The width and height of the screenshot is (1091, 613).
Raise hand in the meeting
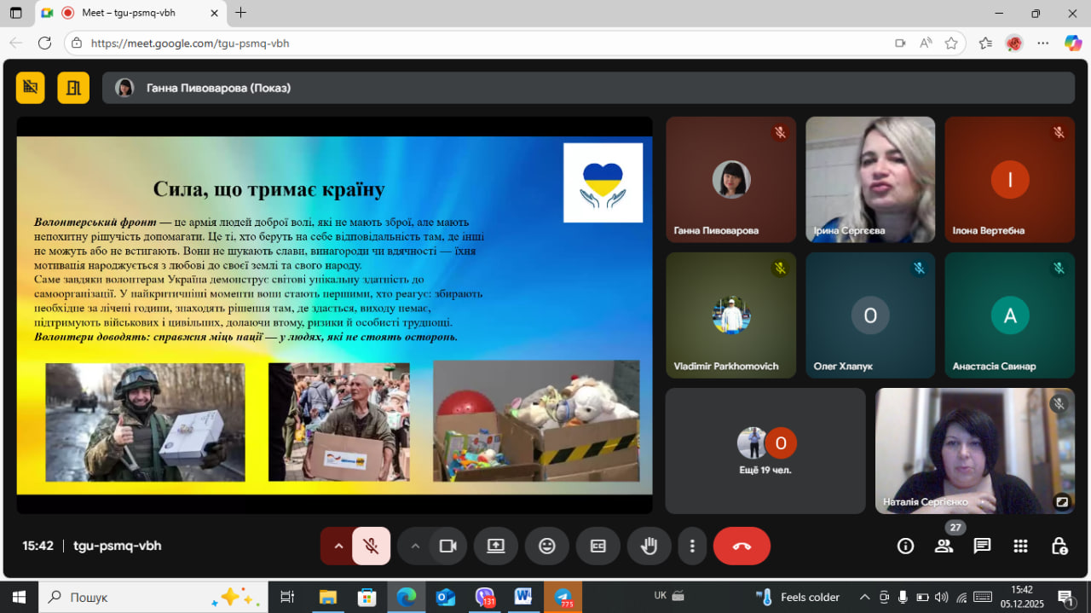(649, 546)
